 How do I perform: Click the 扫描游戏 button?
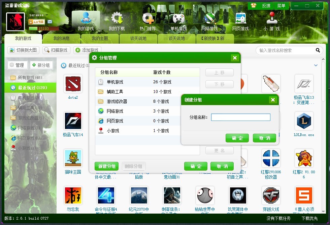pyautogui.click(x=56, y=50)
